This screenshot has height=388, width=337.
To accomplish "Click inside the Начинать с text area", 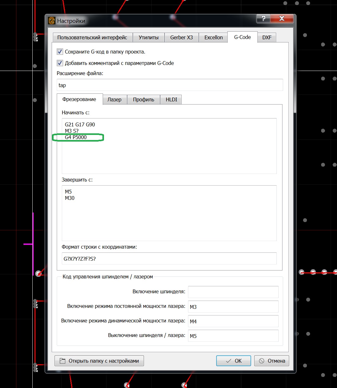I will point(169,146).
